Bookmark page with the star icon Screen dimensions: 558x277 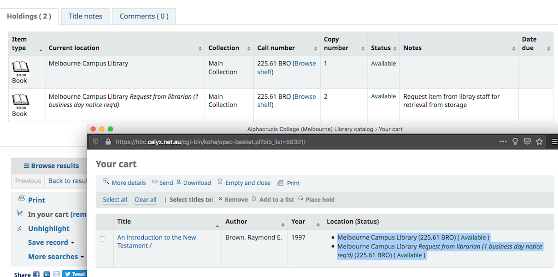539,141
